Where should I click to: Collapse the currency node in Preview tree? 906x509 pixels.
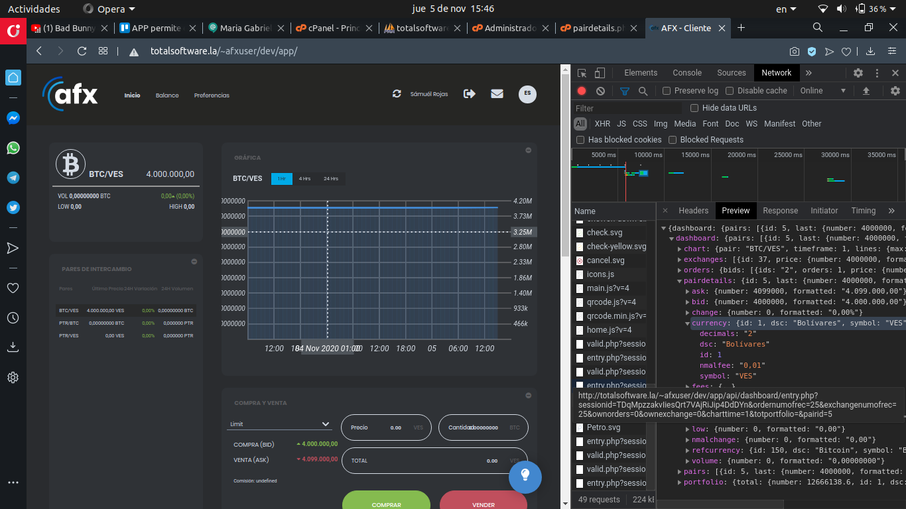687,323
